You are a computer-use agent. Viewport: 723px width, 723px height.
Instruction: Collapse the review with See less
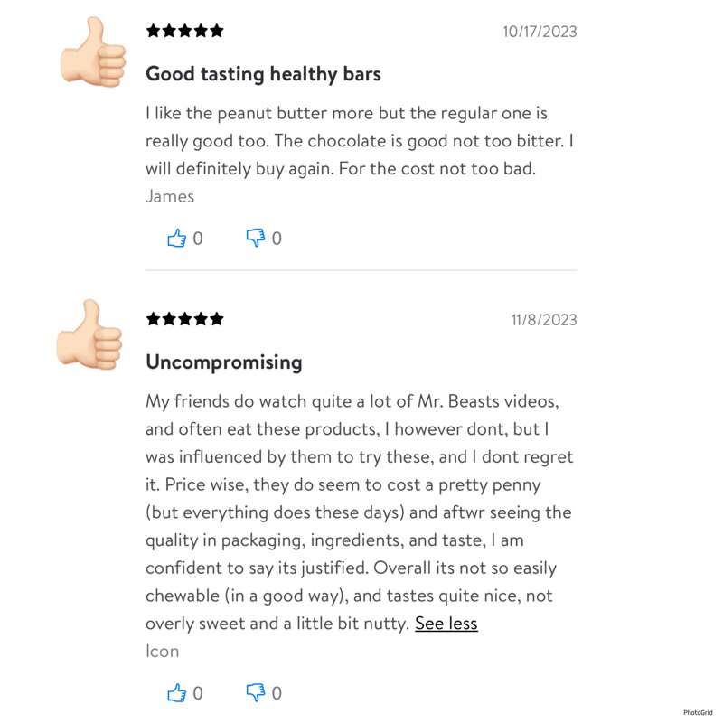pyautogui.click(x=446, y=624)
